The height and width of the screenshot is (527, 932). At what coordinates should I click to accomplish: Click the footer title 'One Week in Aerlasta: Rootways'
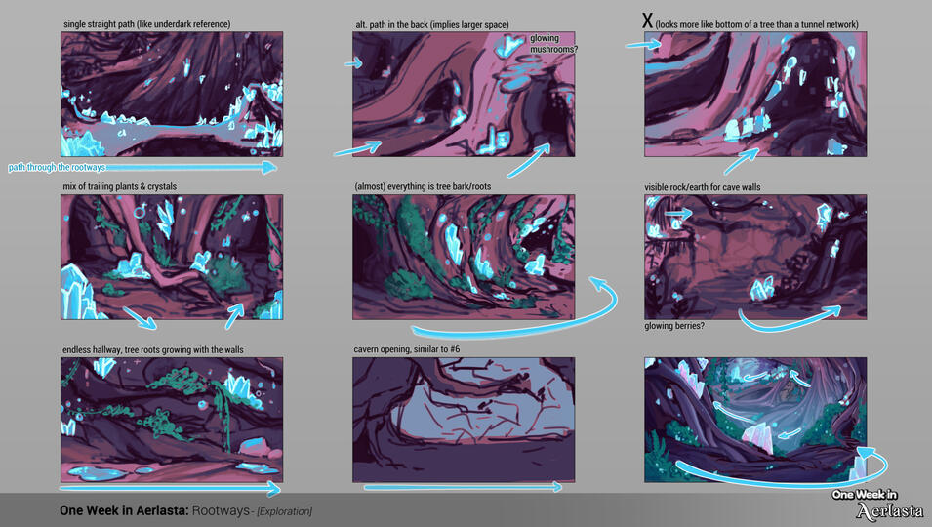click(154, 510)
